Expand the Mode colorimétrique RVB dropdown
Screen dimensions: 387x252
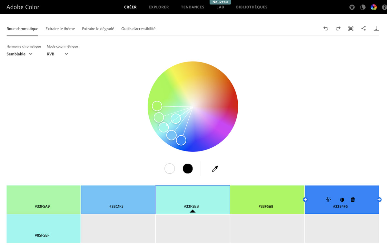coord(57,54)
